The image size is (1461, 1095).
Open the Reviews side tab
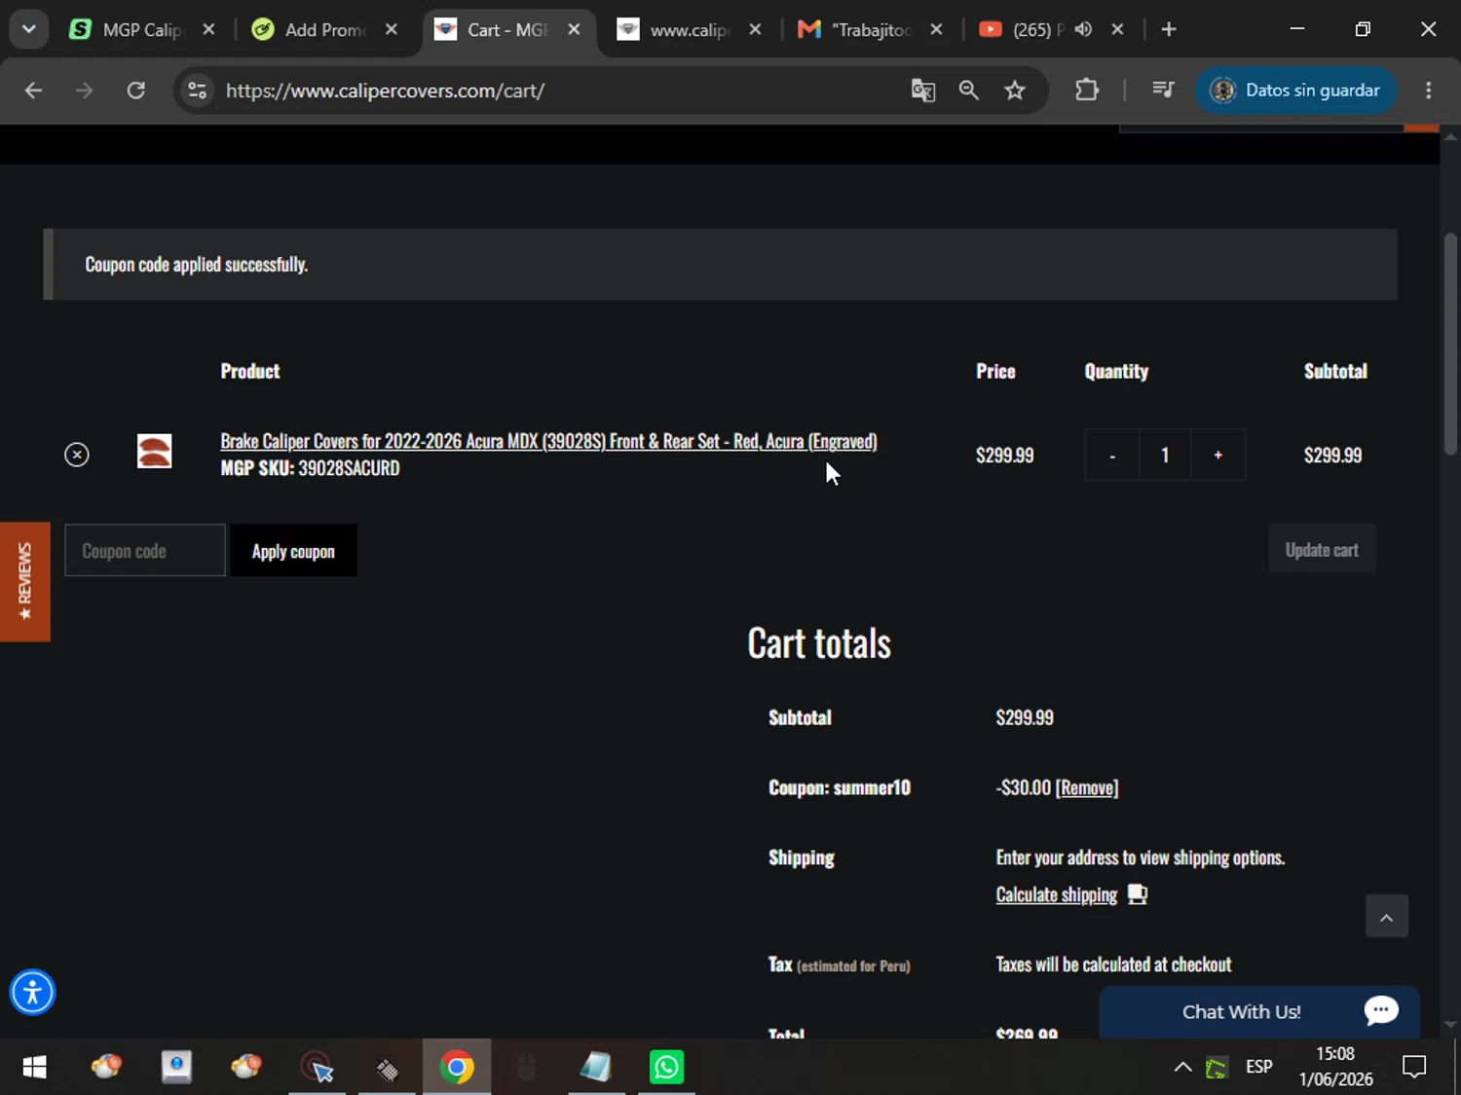tap(24, 582)
